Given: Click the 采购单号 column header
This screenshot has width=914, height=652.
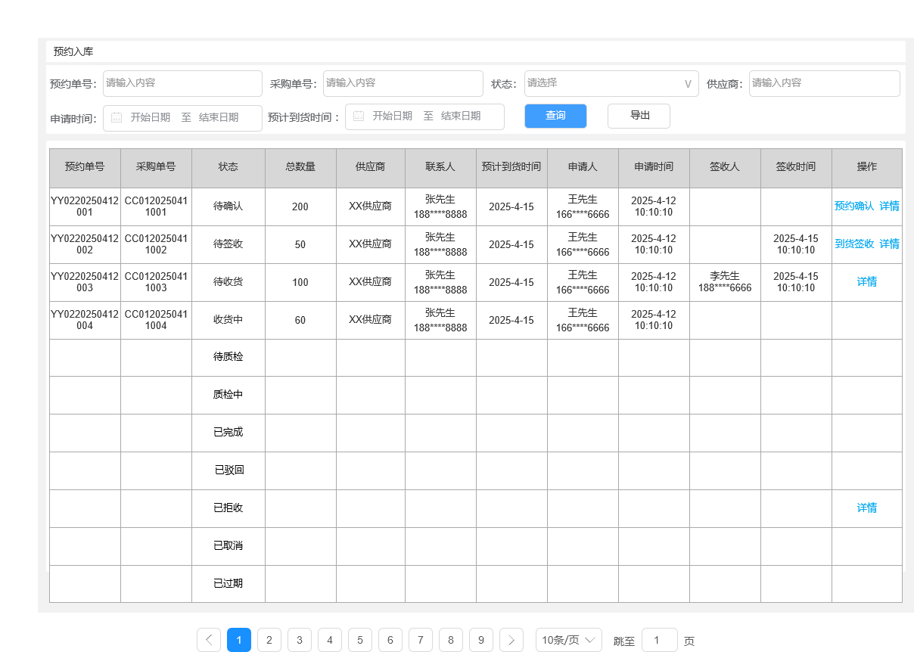Looking at the screenshot, I should [156, 167].
